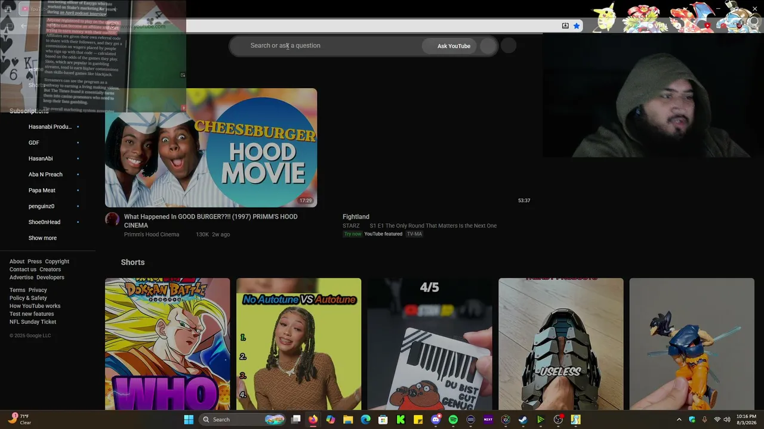The image size is (764, 429).
Task: Open the Privacy footer link
Action: click(x=38, y=290)
